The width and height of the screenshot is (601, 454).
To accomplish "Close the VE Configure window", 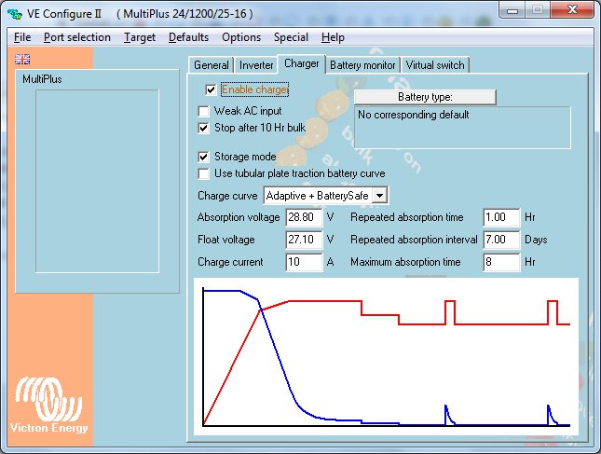I will point(572,9).
